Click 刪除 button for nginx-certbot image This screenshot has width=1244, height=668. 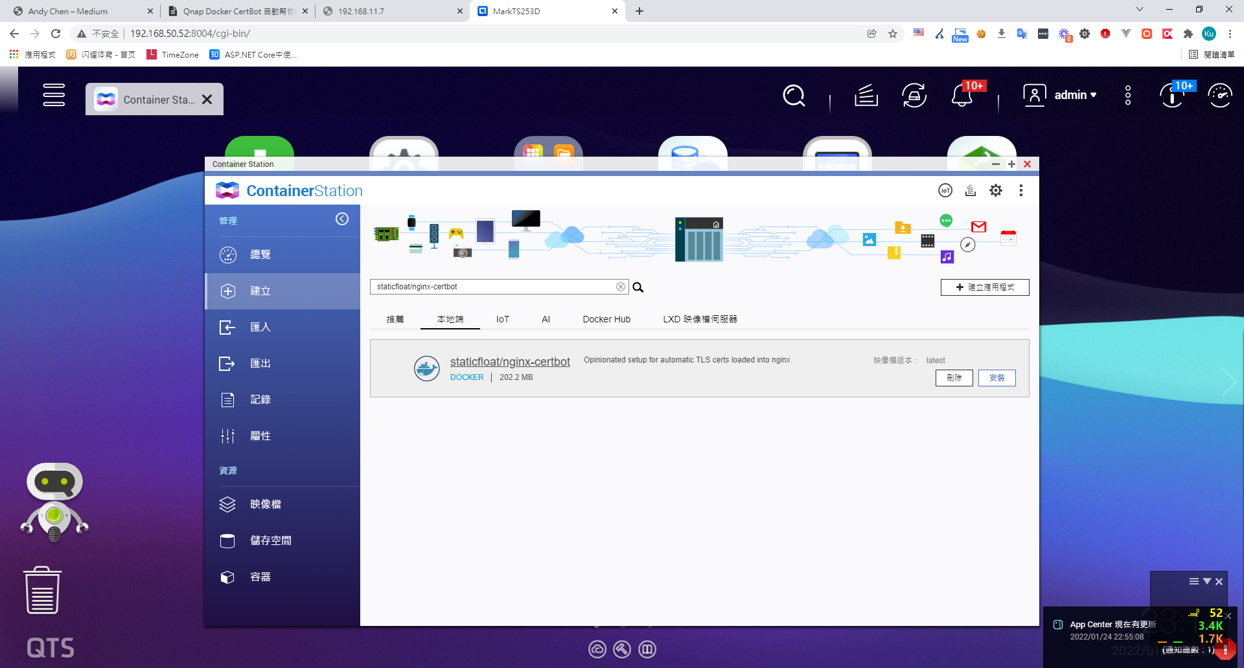click(x=954, y=378)
